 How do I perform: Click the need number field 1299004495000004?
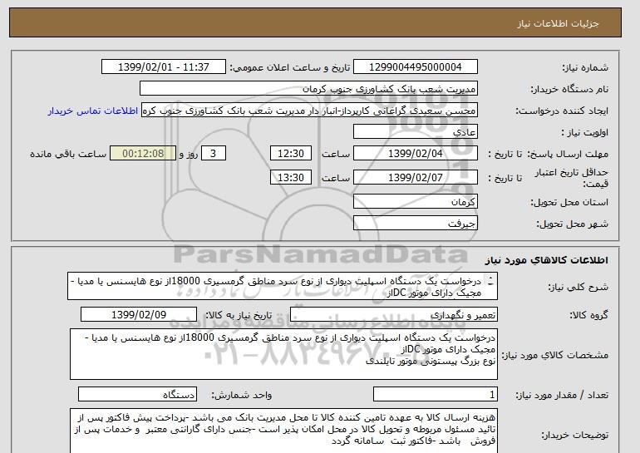415,67
